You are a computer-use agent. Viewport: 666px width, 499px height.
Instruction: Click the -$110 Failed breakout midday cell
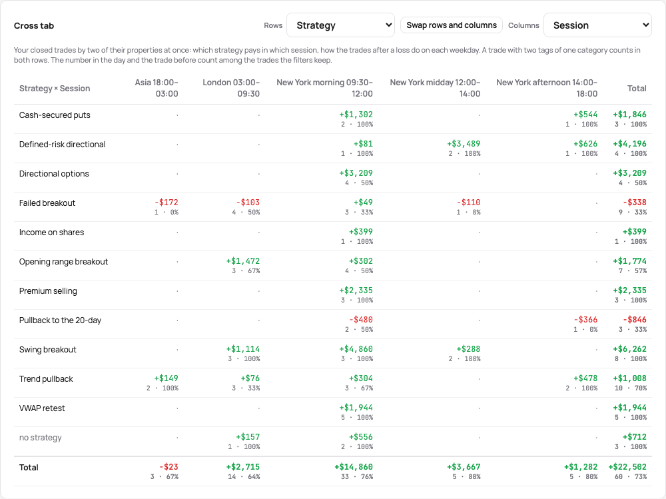tap(468, 207)
